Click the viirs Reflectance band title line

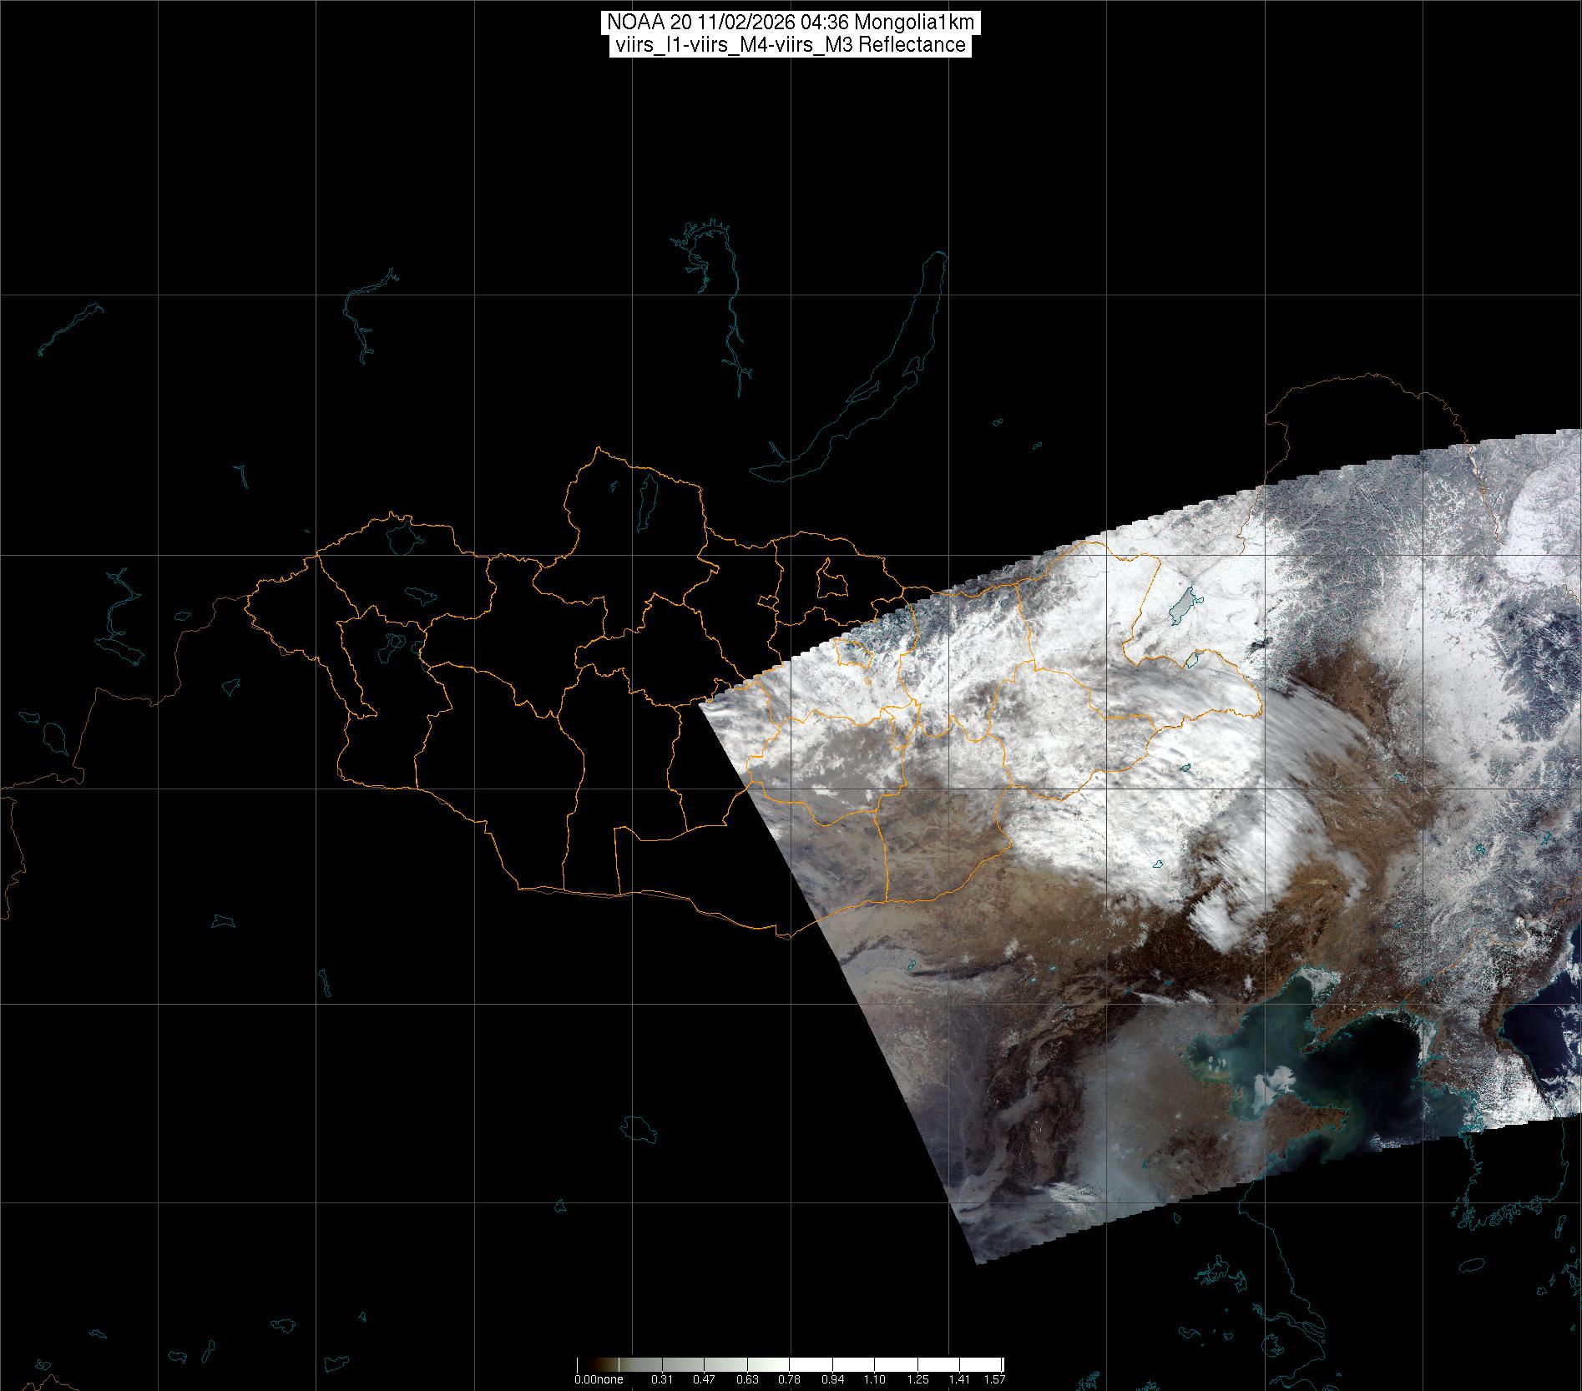pos(790,45)
